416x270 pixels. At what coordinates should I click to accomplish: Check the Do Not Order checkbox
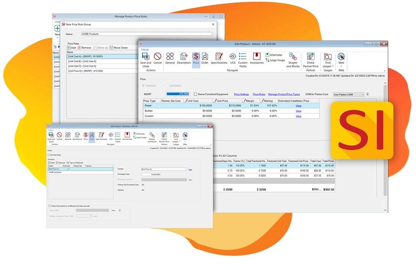click(x=49, y=155)
